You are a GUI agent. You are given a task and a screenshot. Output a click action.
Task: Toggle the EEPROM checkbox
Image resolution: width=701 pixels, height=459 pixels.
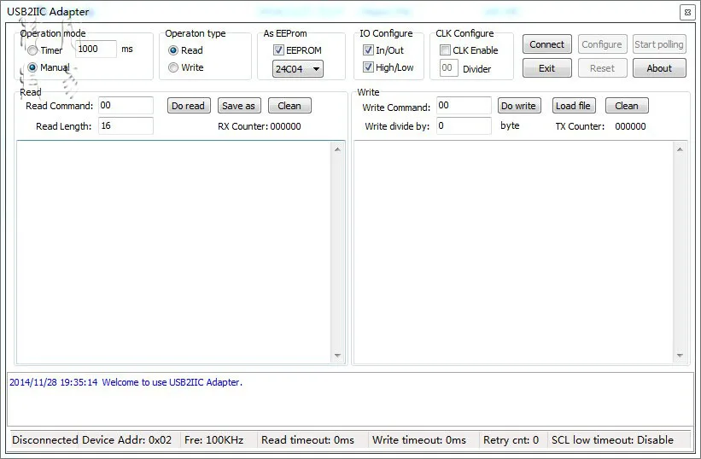tap(278, 50)
